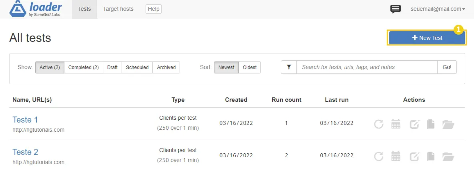Open schedule calendar for Teste 1

click(396, 124)
